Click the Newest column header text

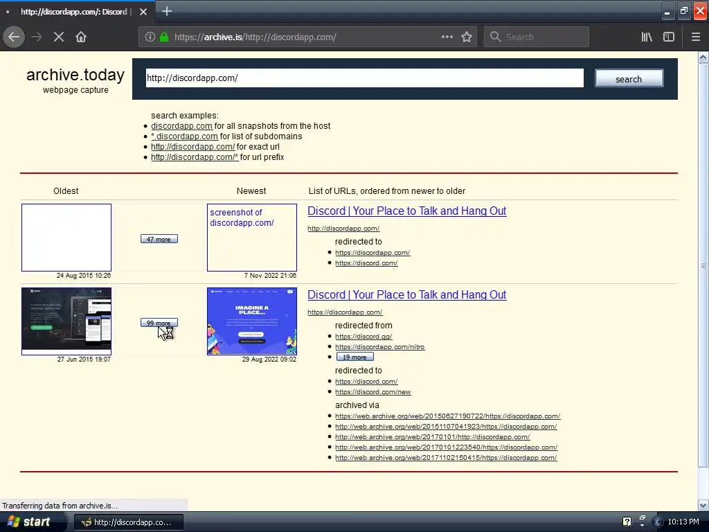click(251, 191)
